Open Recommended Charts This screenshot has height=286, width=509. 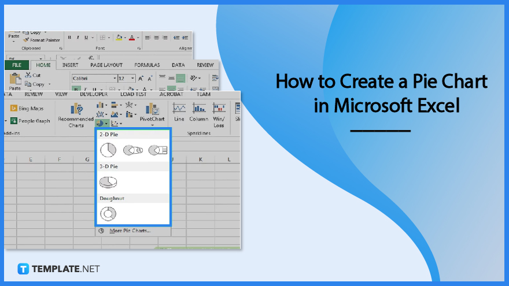click(x=76, y=115)
